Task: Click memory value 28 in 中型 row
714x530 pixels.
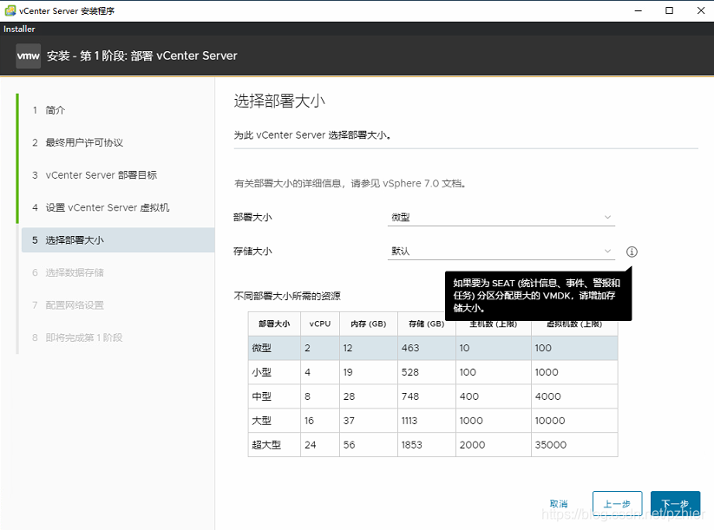Action: pyautogui.click(x=349, y=396)
